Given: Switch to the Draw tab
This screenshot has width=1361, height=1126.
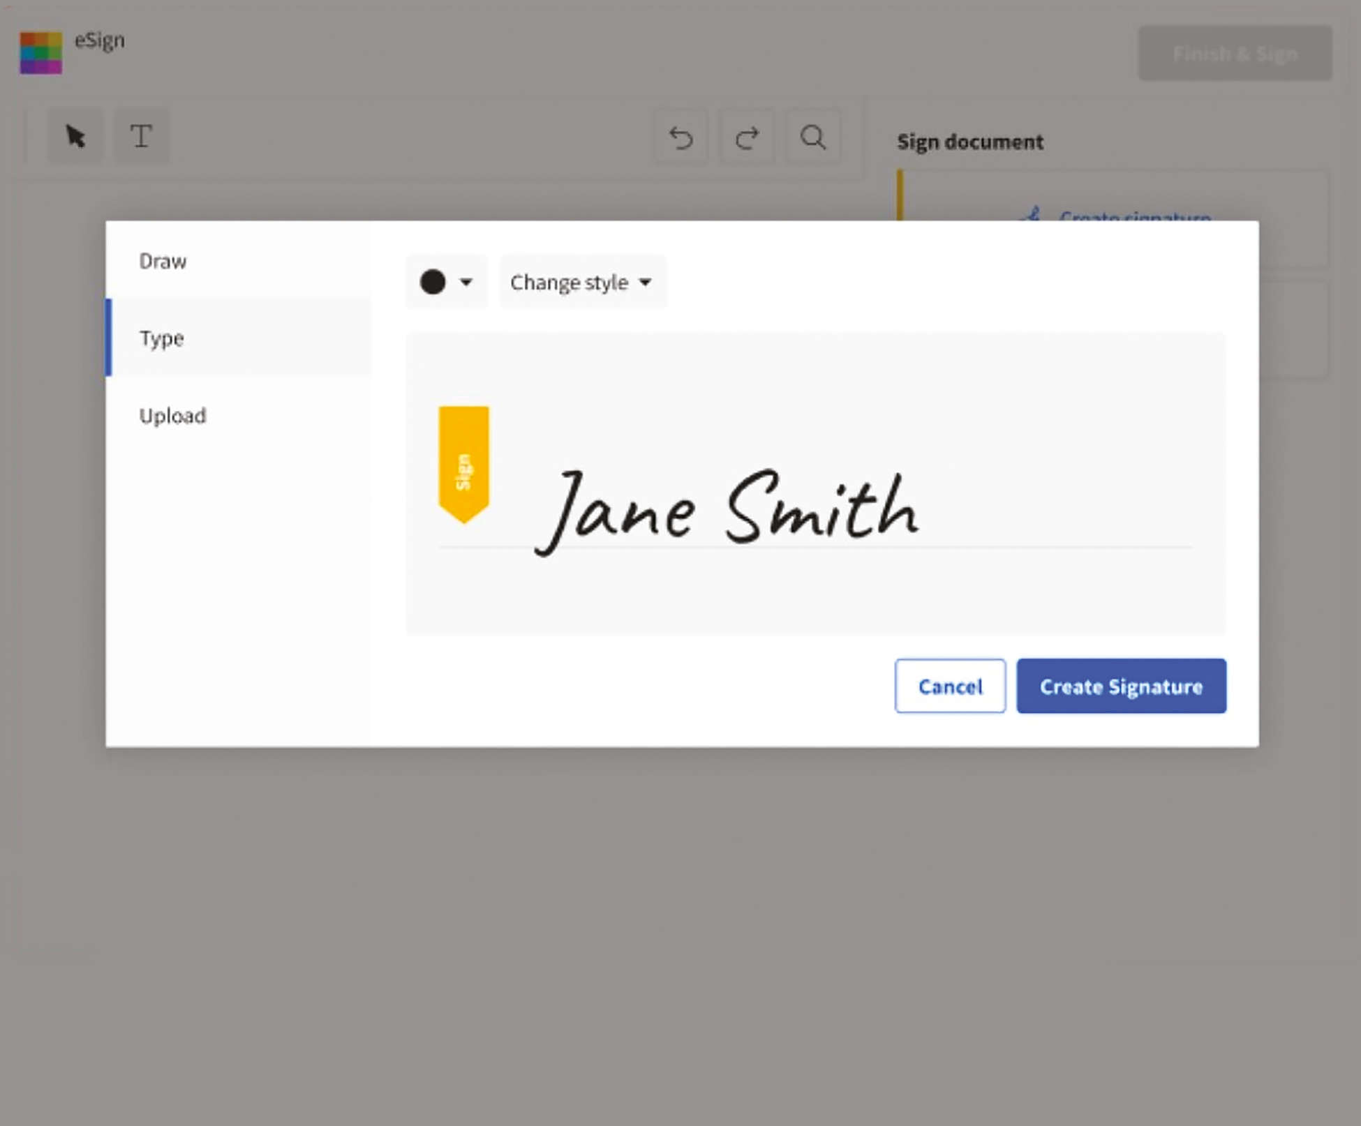Looking at the screenshot, I should (x=163, y=261).
